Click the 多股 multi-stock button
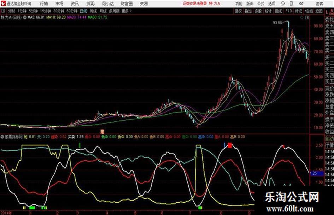This screenshot has width=334, height=215. point(258,11)
